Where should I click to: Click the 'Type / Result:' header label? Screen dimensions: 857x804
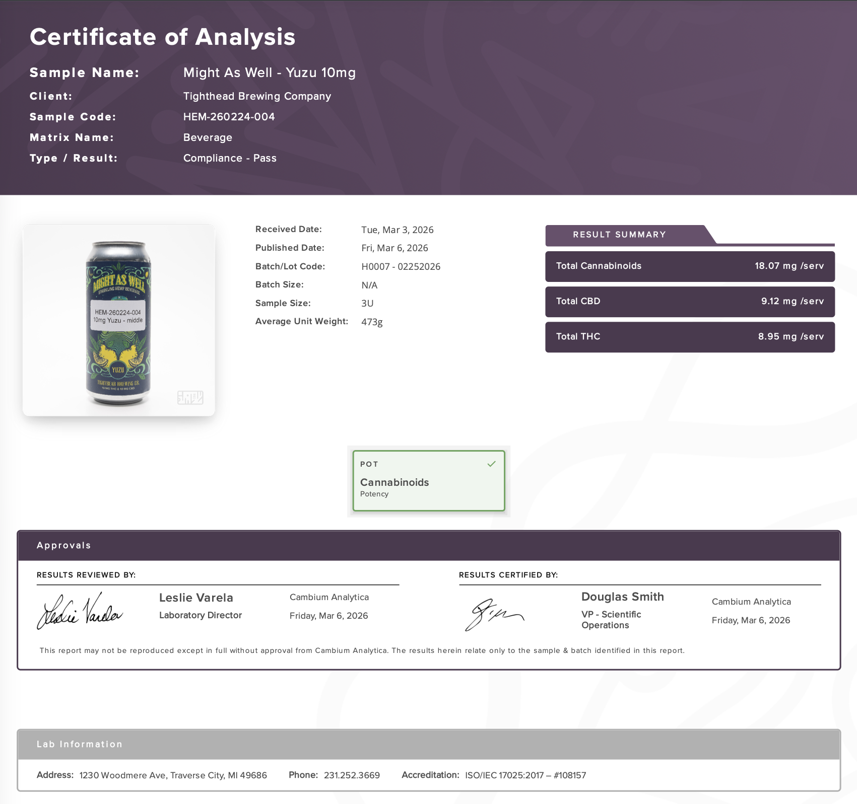[x=74, y=158]
